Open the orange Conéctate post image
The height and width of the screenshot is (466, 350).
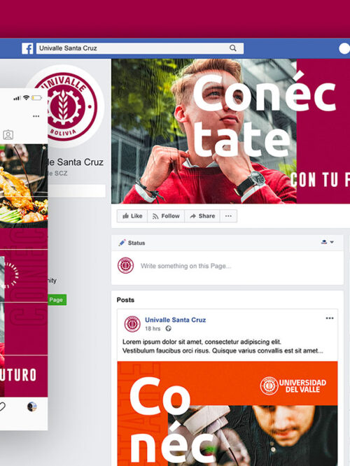pyautogui.click(x=227, y=414)
